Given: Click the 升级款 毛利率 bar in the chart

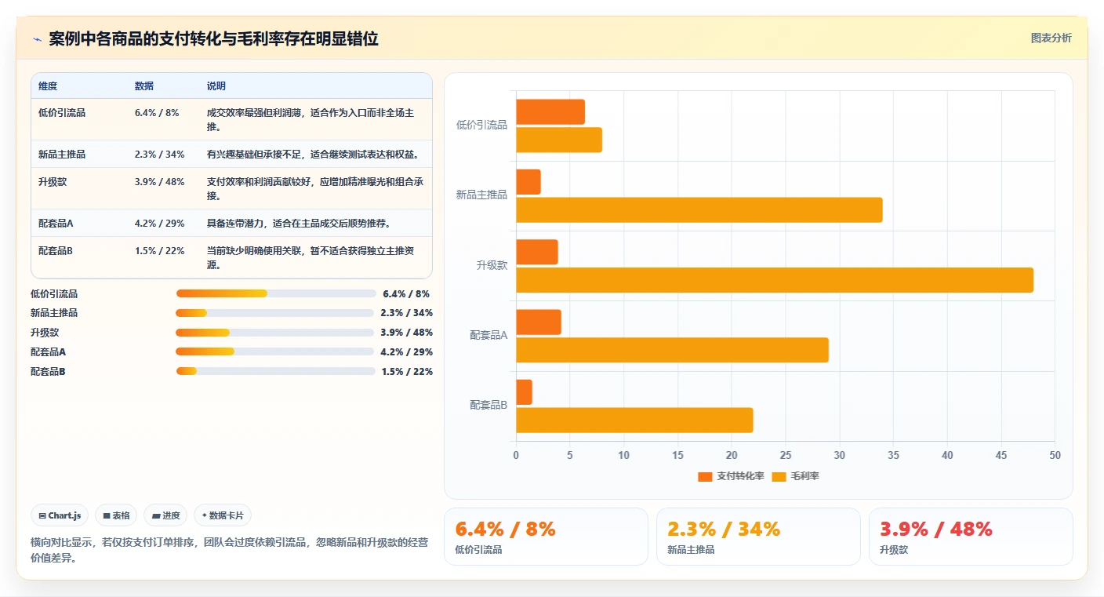Looking at the screenshot, I should (x=775, y=280).
